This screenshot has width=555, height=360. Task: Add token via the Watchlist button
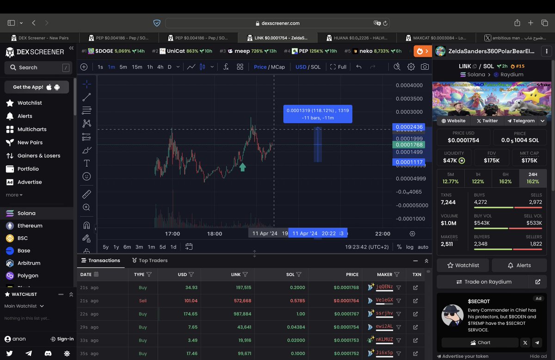point(462,265)
